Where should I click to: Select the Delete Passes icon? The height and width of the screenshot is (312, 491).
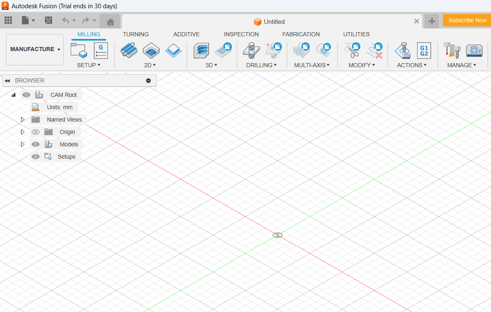[375, 50]
